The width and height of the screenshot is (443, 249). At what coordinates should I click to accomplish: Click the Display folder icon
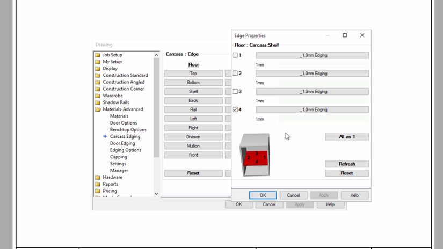coord(98,68)
